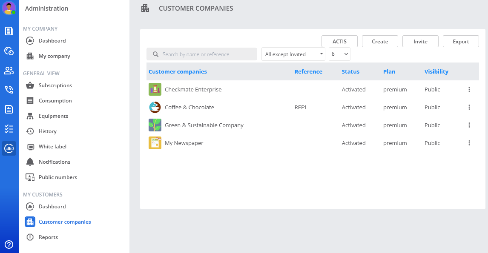Open White label menu item

click(52, 146)
